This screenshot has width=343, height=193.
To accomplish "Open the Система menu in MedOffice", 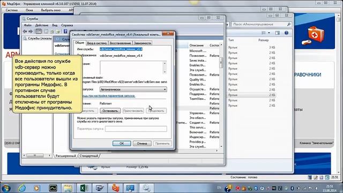I will (12, 10).
